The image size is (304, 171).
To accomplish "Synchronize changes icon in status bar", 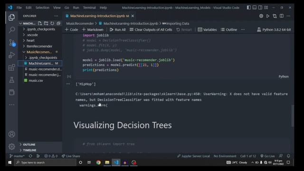I will click(x=30, y=156).
